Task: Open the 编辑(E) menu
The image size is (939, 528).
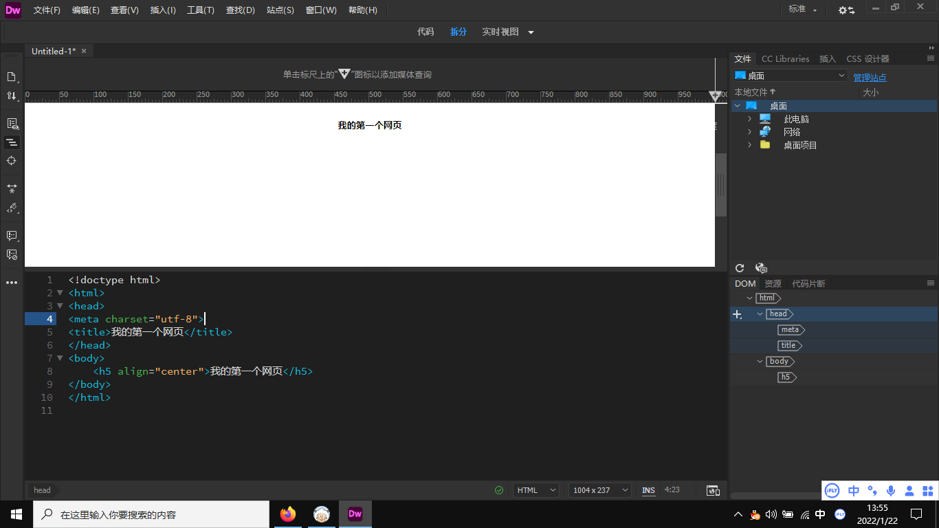Action: 86,10
